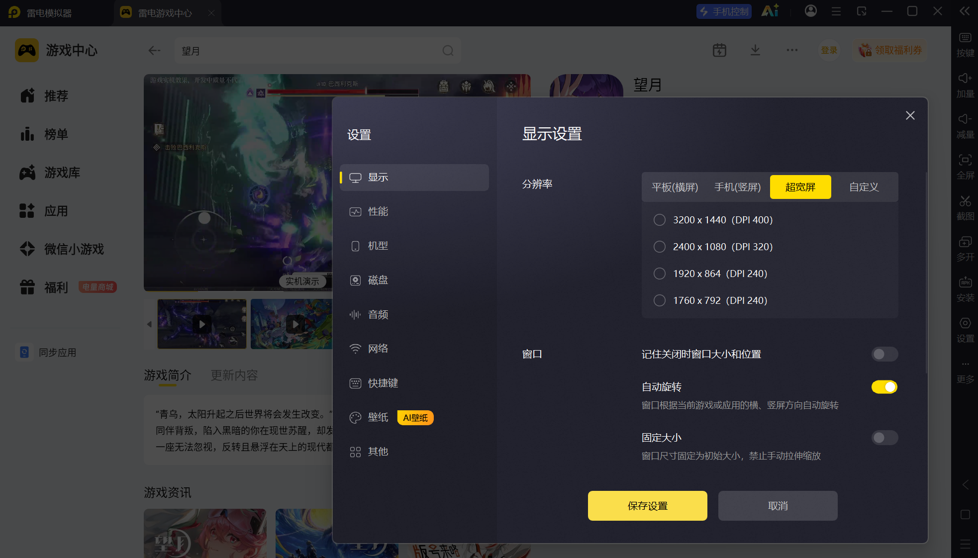This screenshot has height=558, width=978.
Task: Select 其他 other settings category
Action: coord(414,452)
